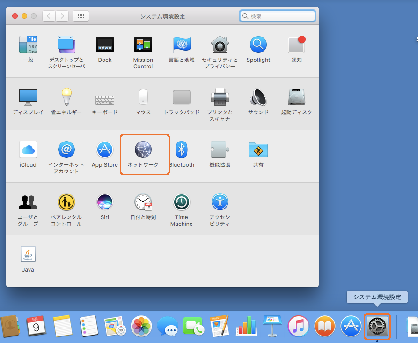Open Contacts from the Dock
Viewport: 418px width, 343px height.
pos(10,326)
